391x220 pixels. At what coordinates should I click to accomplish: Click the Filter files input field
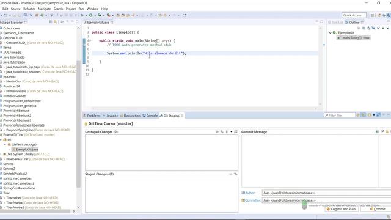[x=340, y=116]
